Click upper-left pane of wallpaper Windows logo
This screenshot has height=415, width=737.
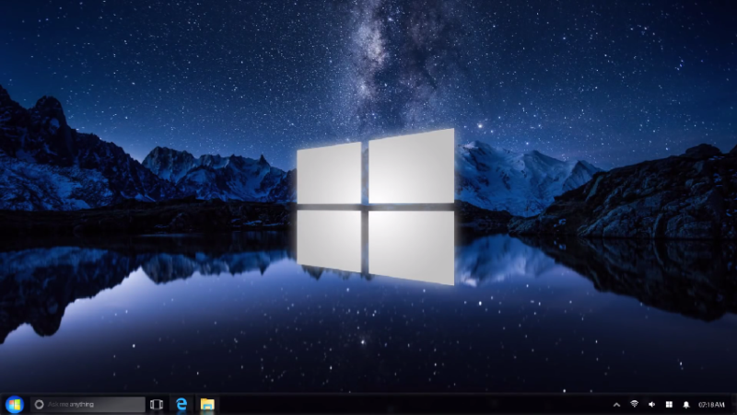(x=329, y=173)
